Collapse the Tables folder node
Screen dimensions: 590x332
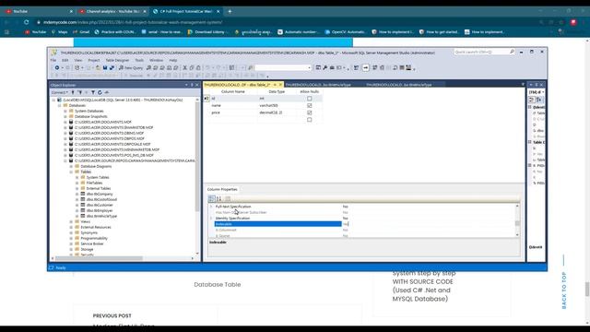click(x=71, y=172)
